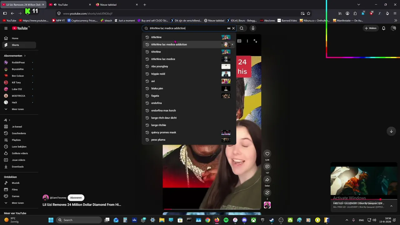Image resolution: width=400 pixels, height=225 pixels.
Task: Select Shorts in the sidebar
Action: [x=19, y=45]
